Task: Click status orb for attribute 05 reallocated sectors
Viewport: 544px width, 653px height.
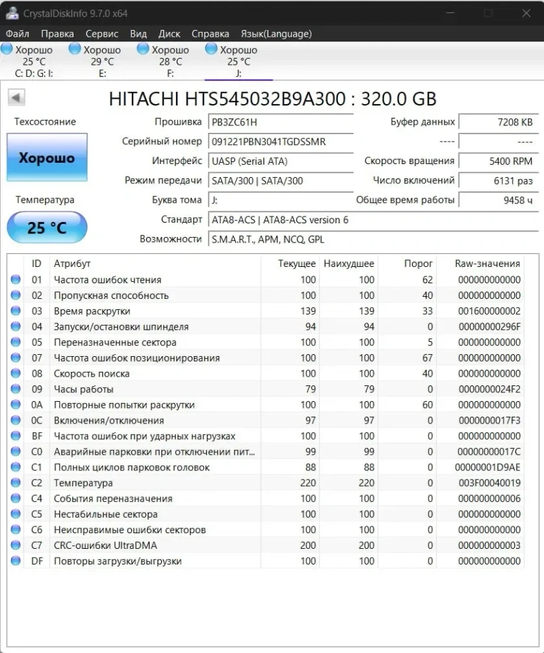Action: pos(16,342)
